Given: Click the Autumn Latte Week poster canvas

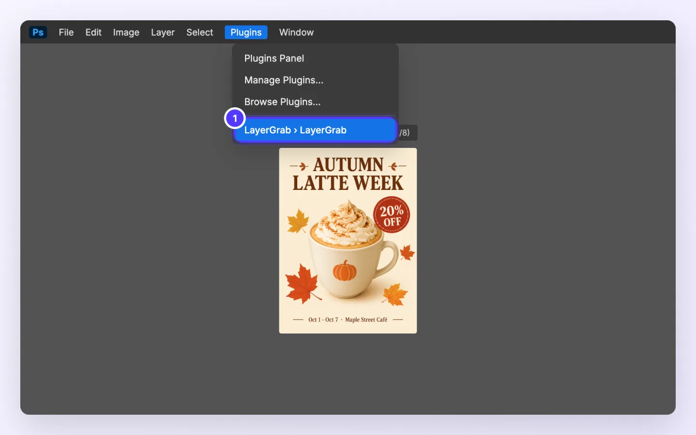Looking at the screenshot, I should 348,241.
